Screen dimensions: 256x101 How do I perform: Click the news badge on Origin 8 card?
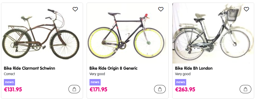tap(95, 82)
